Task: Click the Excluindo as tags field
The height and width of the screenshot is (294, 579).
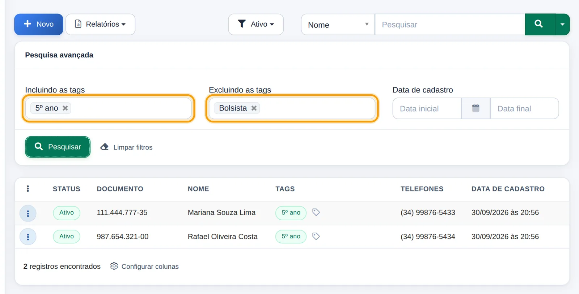Action: coord(292,108)
